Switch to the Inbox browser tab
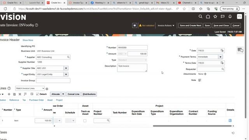249x140 pixels. (x=165, y=3)
